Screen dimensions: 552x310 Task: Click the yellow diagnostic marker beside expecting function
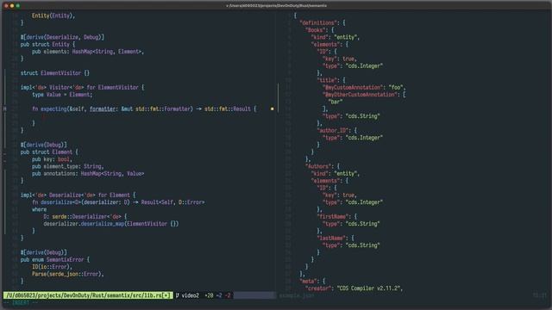tap(273, 109)
